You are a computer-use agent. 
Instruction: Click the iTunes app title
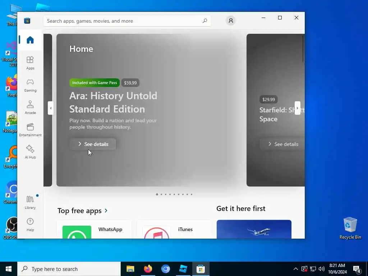[x=185, y=229]
